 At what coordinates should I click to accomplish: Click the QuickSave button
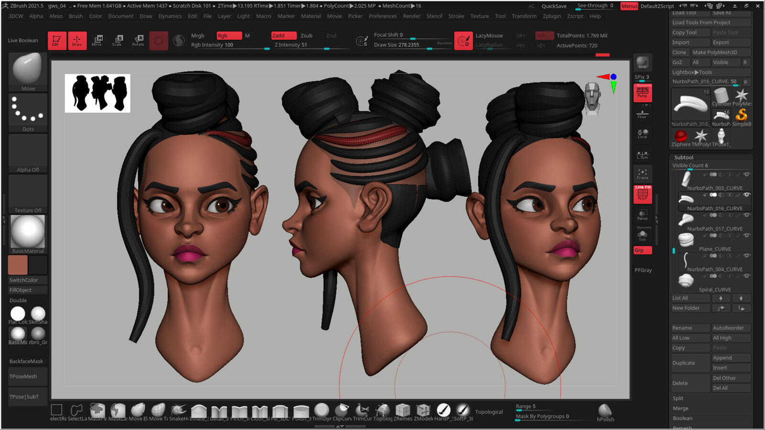click(554, 6)
